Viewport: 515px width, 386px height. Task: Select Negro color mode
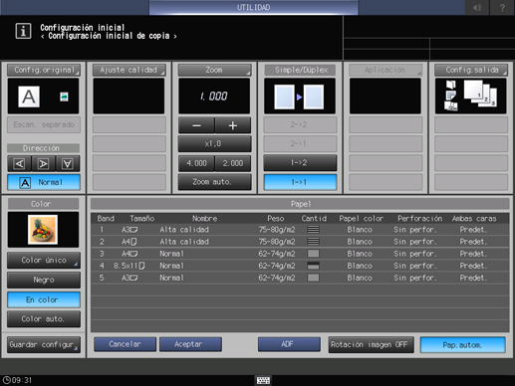[x=44, y=281]
